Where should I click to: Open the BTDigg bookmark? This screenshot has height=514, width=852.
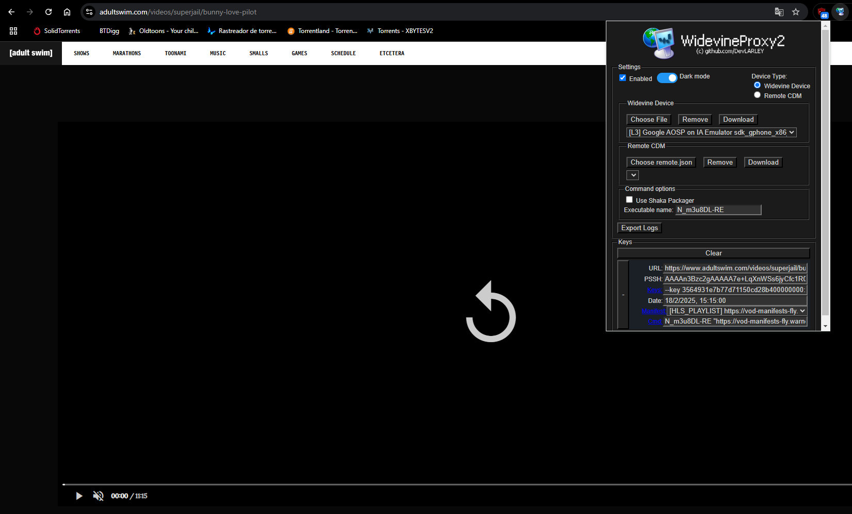click(109, 31)
